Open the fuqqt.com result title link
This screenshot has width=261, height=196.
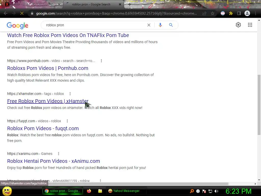pos(43,128)
